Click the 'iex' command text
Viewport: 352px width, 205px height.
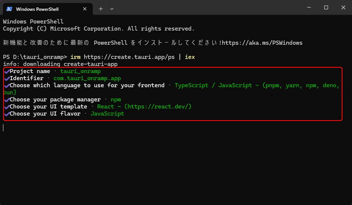coord(190,57)
